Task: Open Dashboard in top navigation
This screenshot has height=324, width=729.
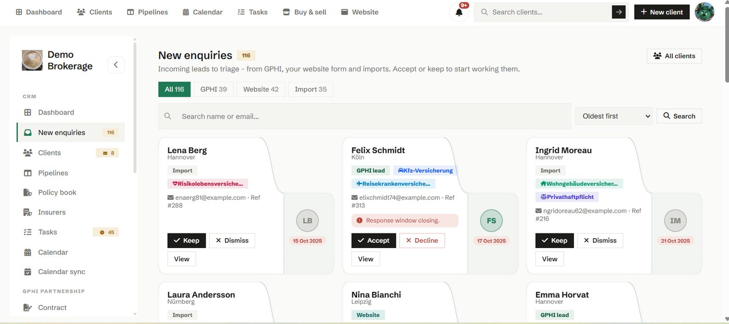Action: [x=39, y=12]
